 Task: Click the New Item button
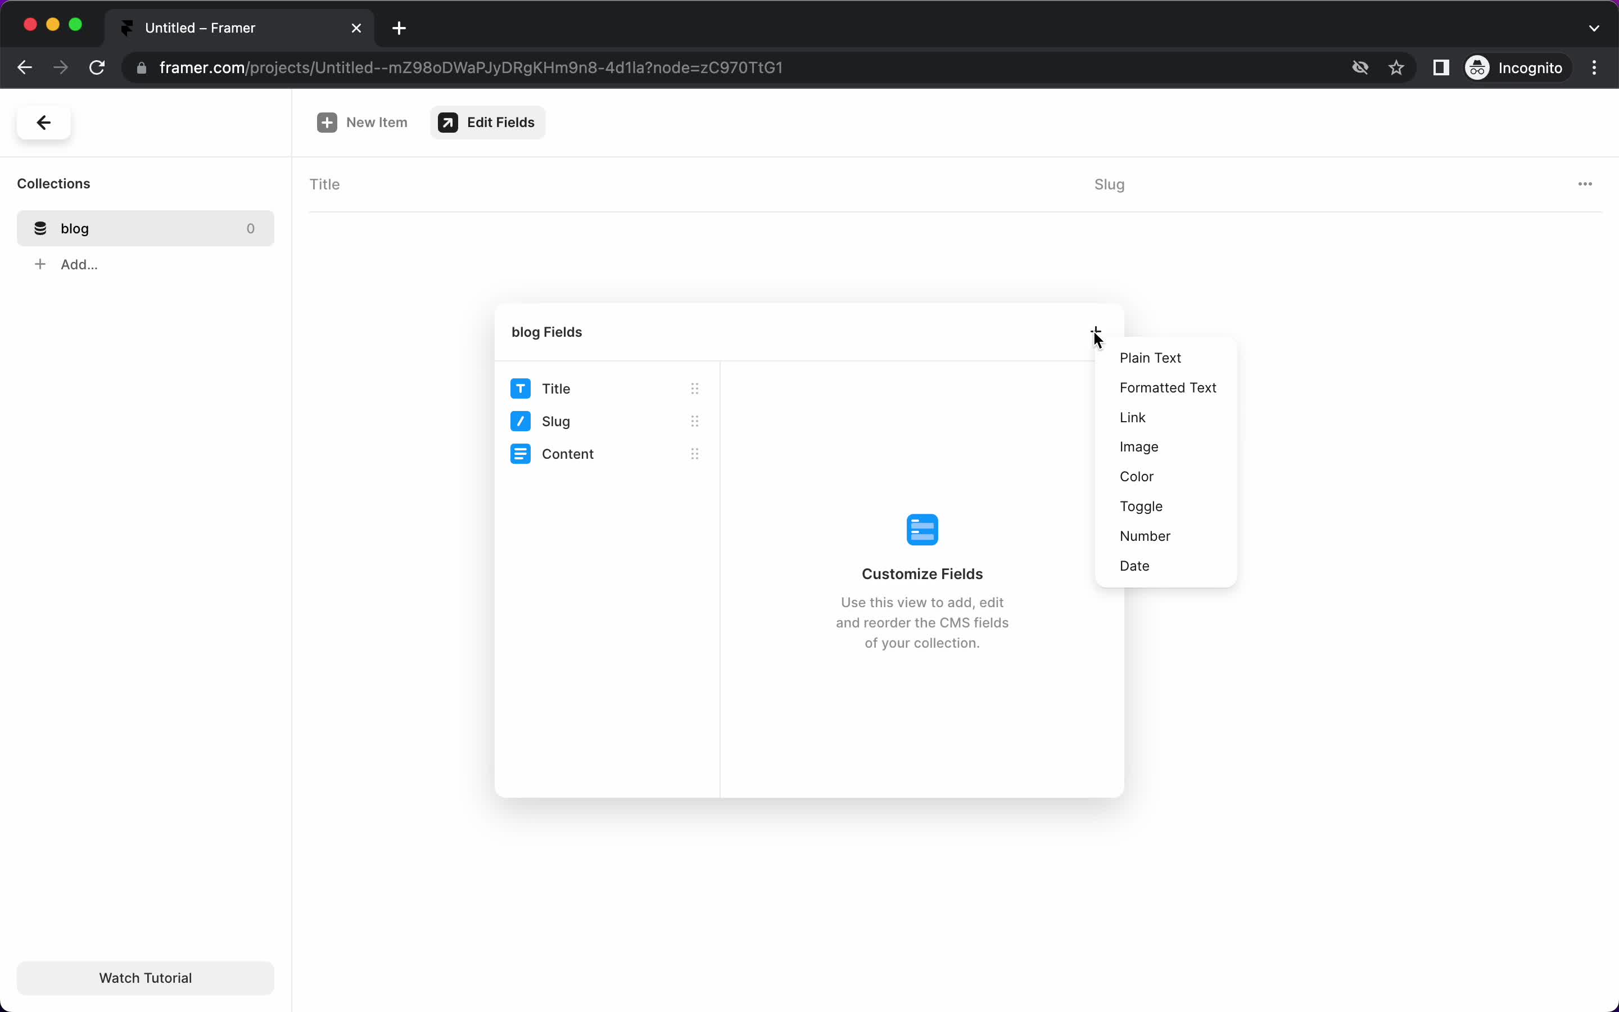pos(363,121)
